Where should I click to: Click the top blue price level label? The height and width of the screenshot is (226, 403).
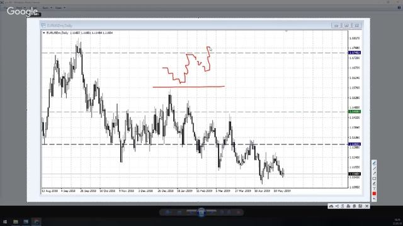click(355, 53)
